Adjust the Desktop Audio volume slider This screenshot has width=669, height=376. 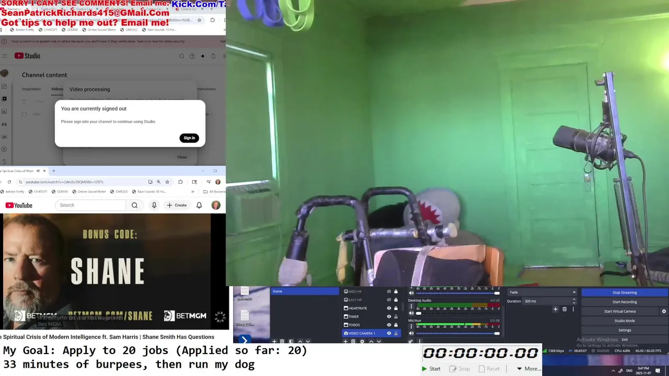pyautogui.click(x=458, y=313)
